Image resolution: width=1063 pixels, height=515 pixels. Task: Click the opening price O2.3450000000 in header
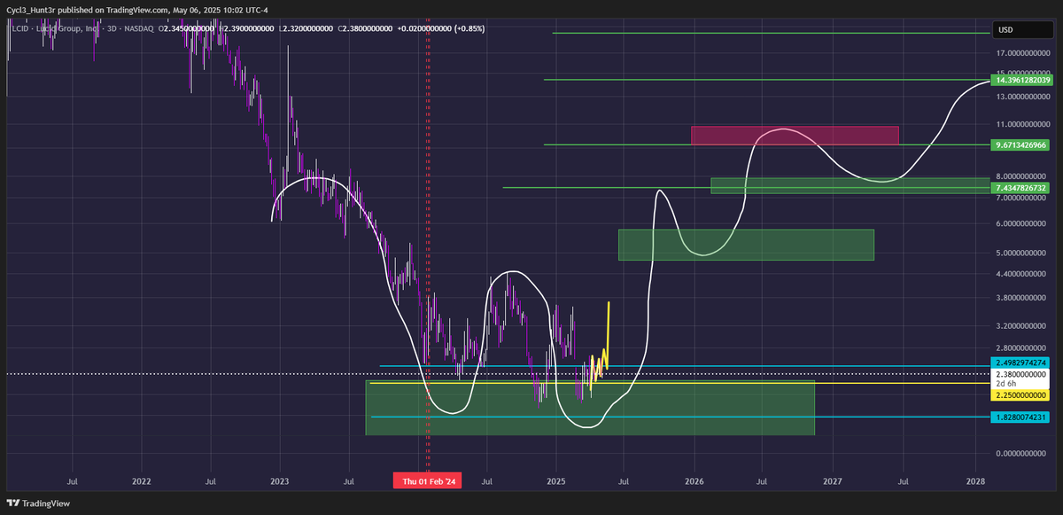point(187,29)
